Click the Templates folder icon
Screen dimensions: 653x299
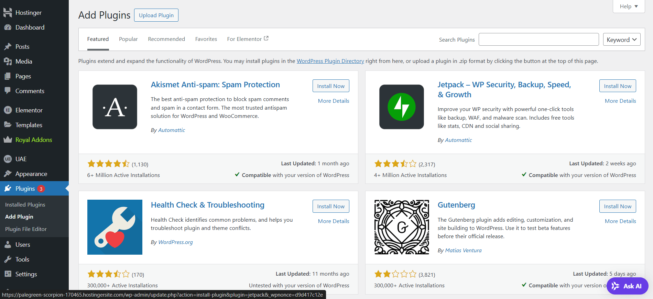pos(8,125)
